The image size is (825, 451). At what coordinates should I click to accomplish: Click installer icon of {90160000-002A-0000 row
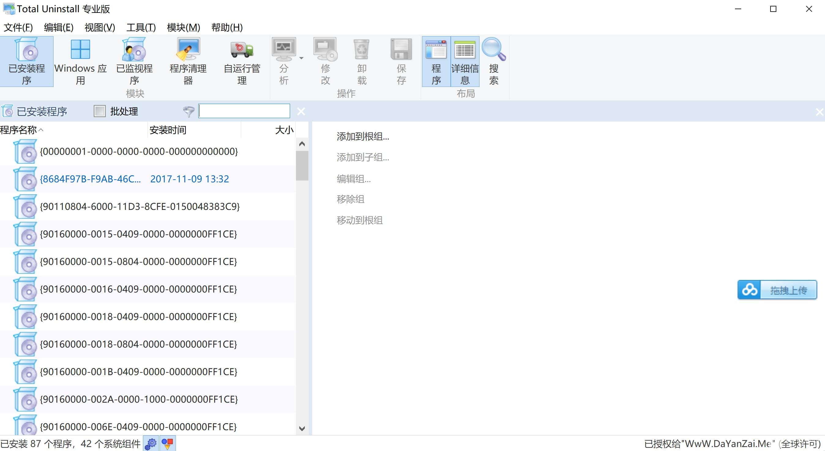click(x=25, y=399)
